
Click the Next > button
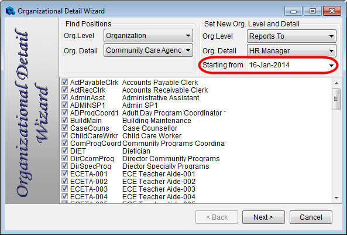pyautogui.click(x=263, y=217)
